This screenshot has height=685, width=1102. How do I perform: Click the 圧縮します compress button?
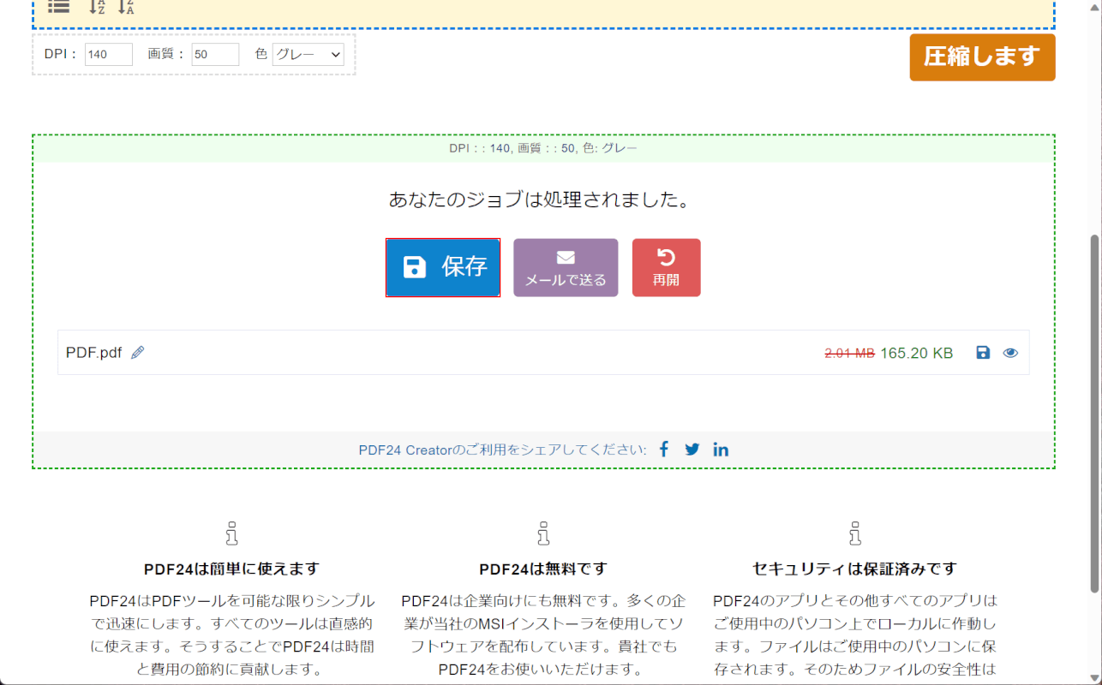tap(982, 57)
